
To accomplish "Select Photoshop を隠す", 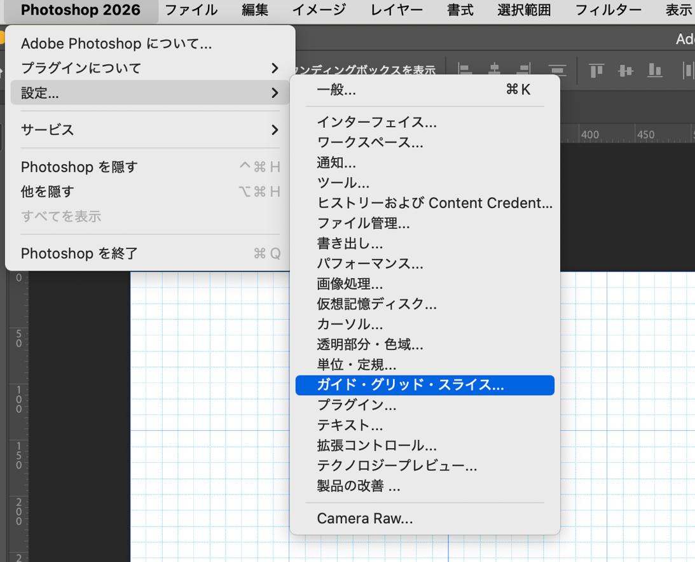I will 150,167.
